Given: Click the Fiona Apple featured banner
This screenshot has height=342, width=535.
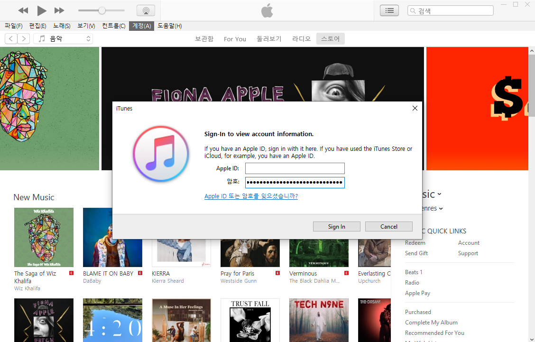Looking at the screenshot, I should point(263,74).
